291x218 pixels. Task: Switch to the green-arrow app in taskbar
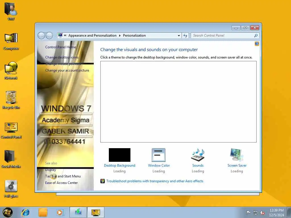point(78,212)
